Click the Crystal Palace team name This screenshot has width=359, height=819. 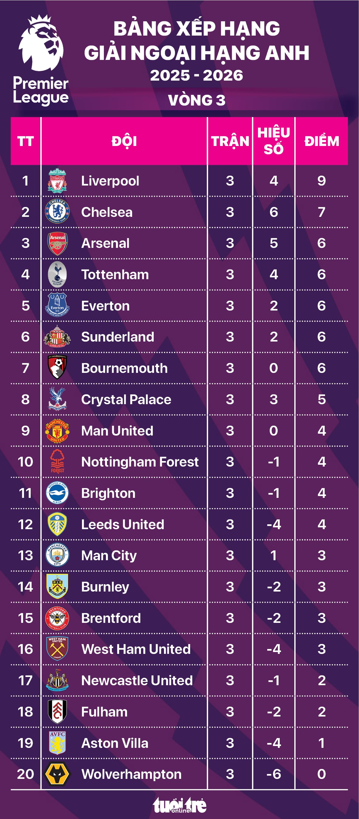tap(126, 399)
